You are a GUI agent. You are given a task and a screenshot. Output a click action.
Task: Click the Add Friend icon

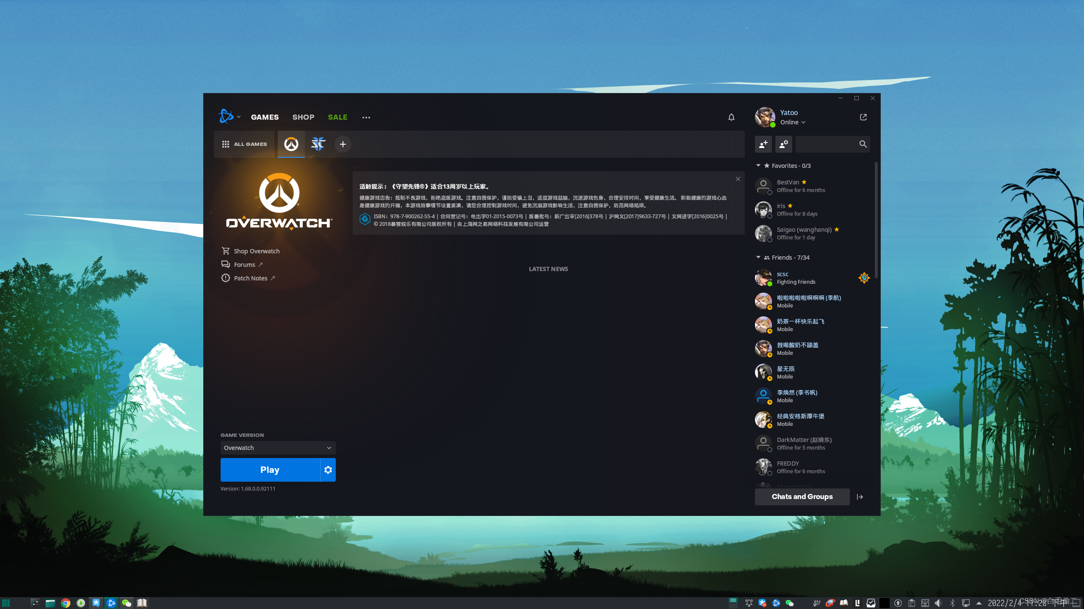click(x=763, y=144)
